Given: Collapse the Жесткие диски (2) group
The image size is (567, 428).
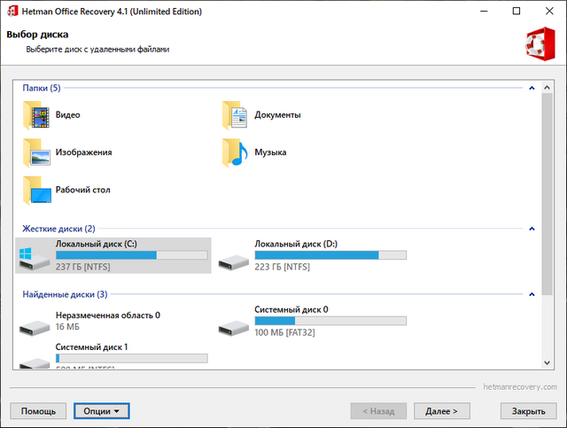Looking at the screenshot, I should point(531,229).
